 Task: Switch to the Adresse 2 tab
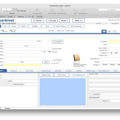pyautogui.click(x=13, y=71)
